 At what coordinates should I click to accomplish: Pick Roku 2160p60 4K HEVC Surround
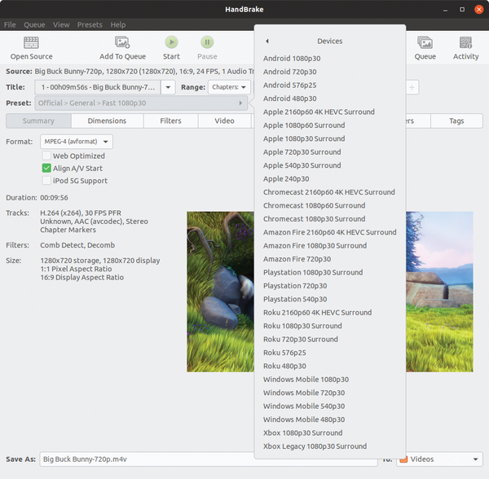330,313
